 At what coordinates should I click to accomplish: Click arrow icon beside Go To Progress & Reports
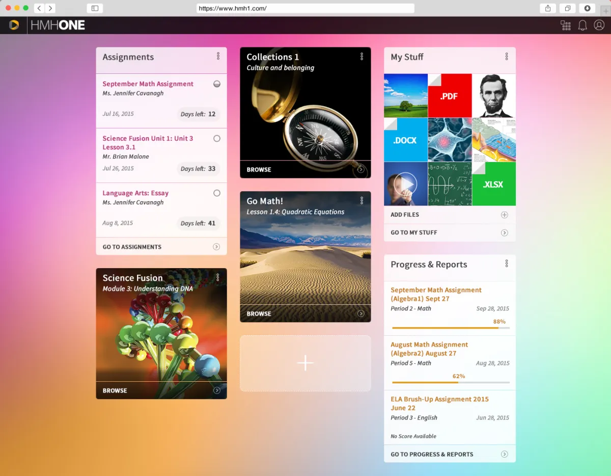tap(505, 454)
